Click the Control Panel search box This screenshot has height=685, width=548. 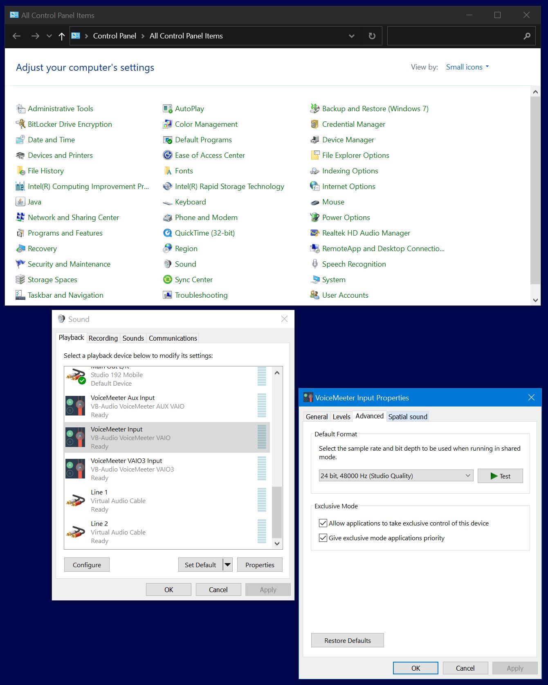click(x=454, y=36)
